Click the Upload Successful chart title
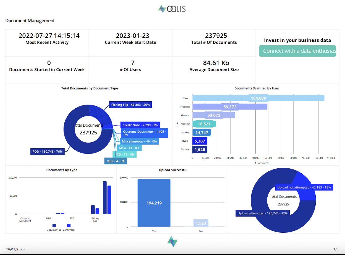 [x=173, y=170]
